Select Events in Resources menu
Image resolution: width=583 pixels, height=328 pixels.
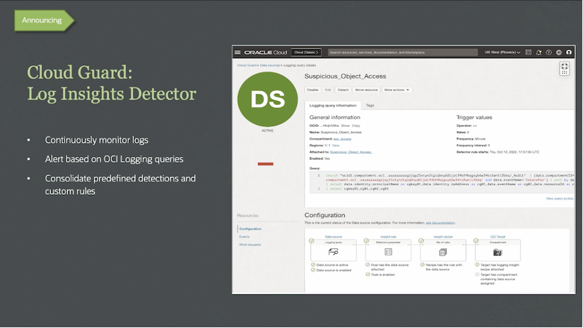[245, 237]
